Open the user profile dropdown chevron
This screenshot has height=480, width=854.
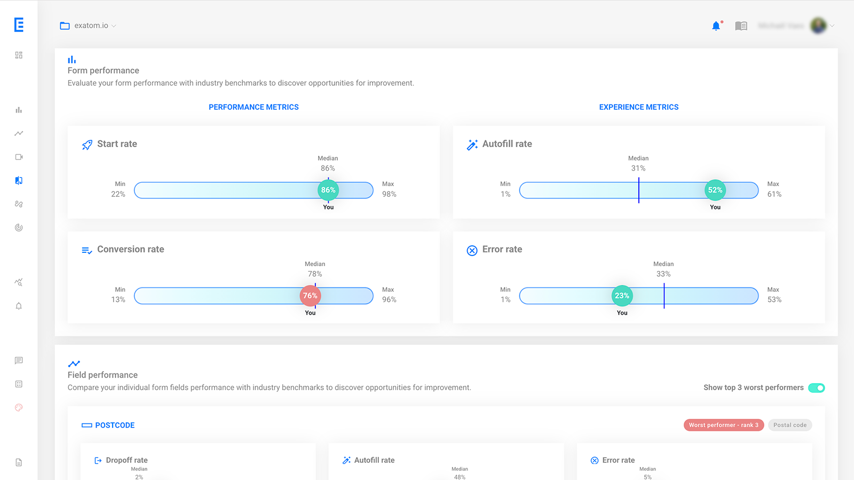point(832,26)
